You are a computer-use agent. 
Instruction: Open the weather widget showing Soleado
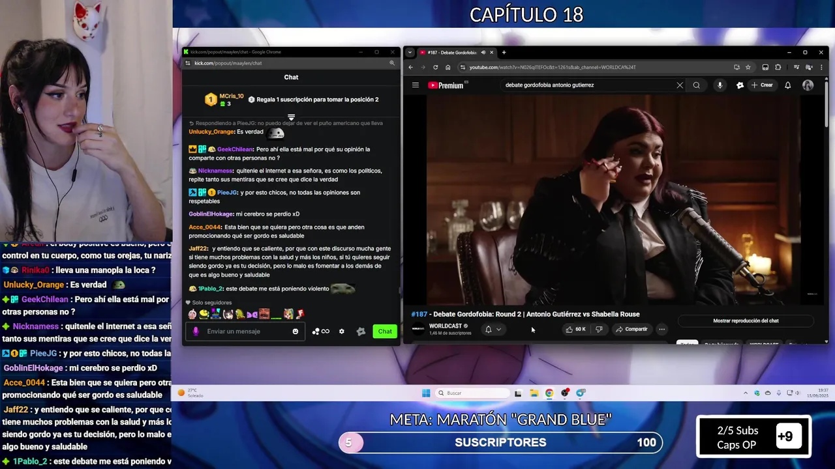tap(190, 393)
